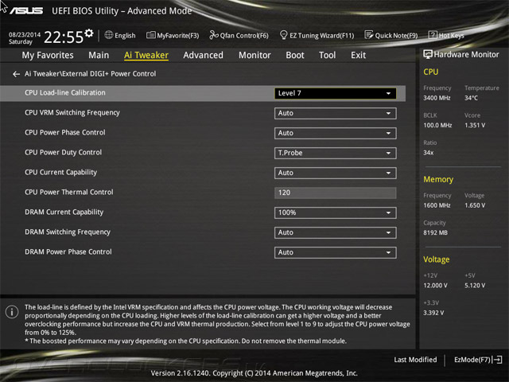
Task: Open the Monitor tab
Action: click(x=254, y=55)
